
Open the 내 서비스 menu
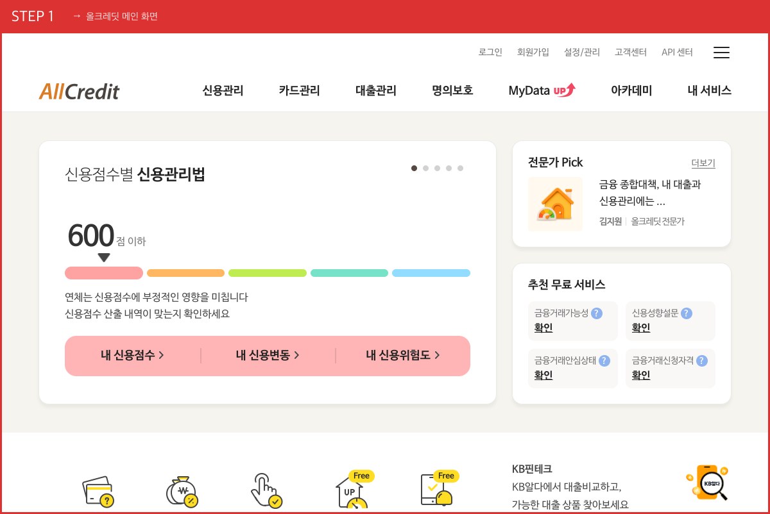pos(709,90)
